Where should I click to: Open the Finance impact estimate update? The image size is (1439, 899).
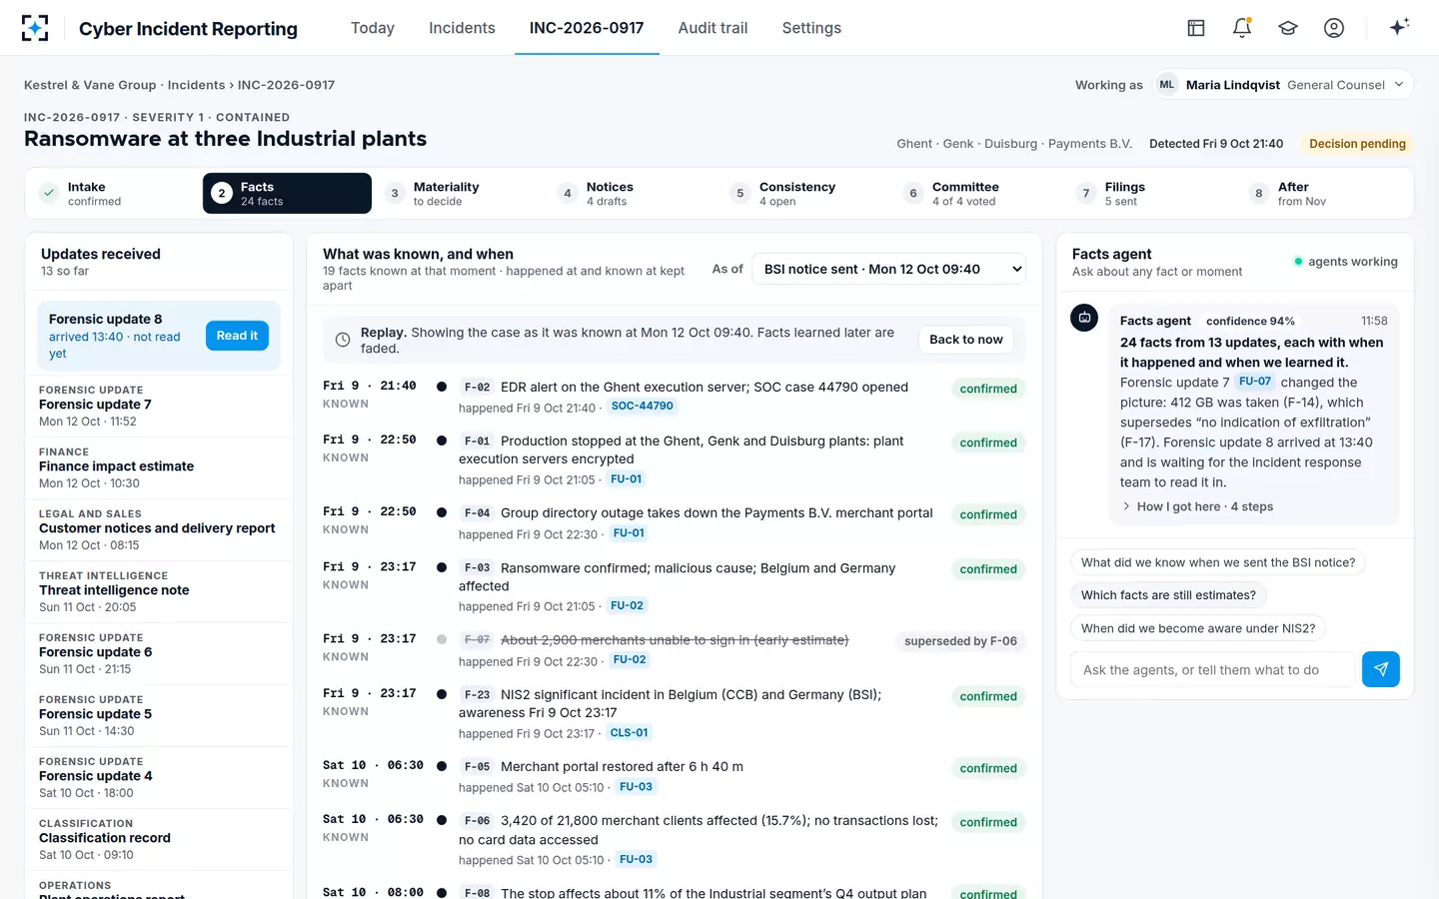tap(160, 466)
